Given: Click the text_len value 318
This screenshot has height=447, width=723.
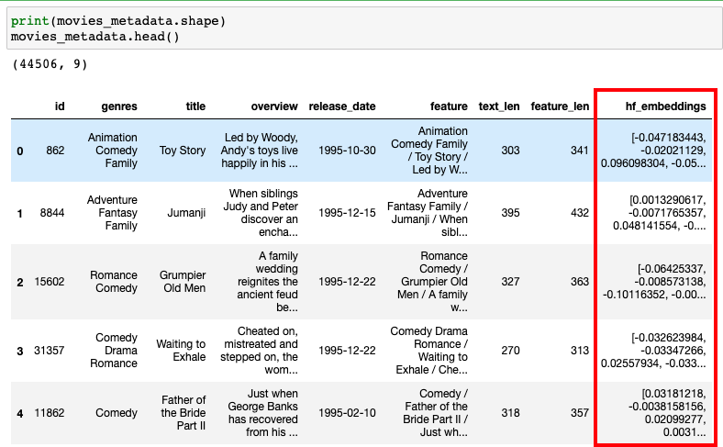Looking at the screenshot, I should pos(510,412).
